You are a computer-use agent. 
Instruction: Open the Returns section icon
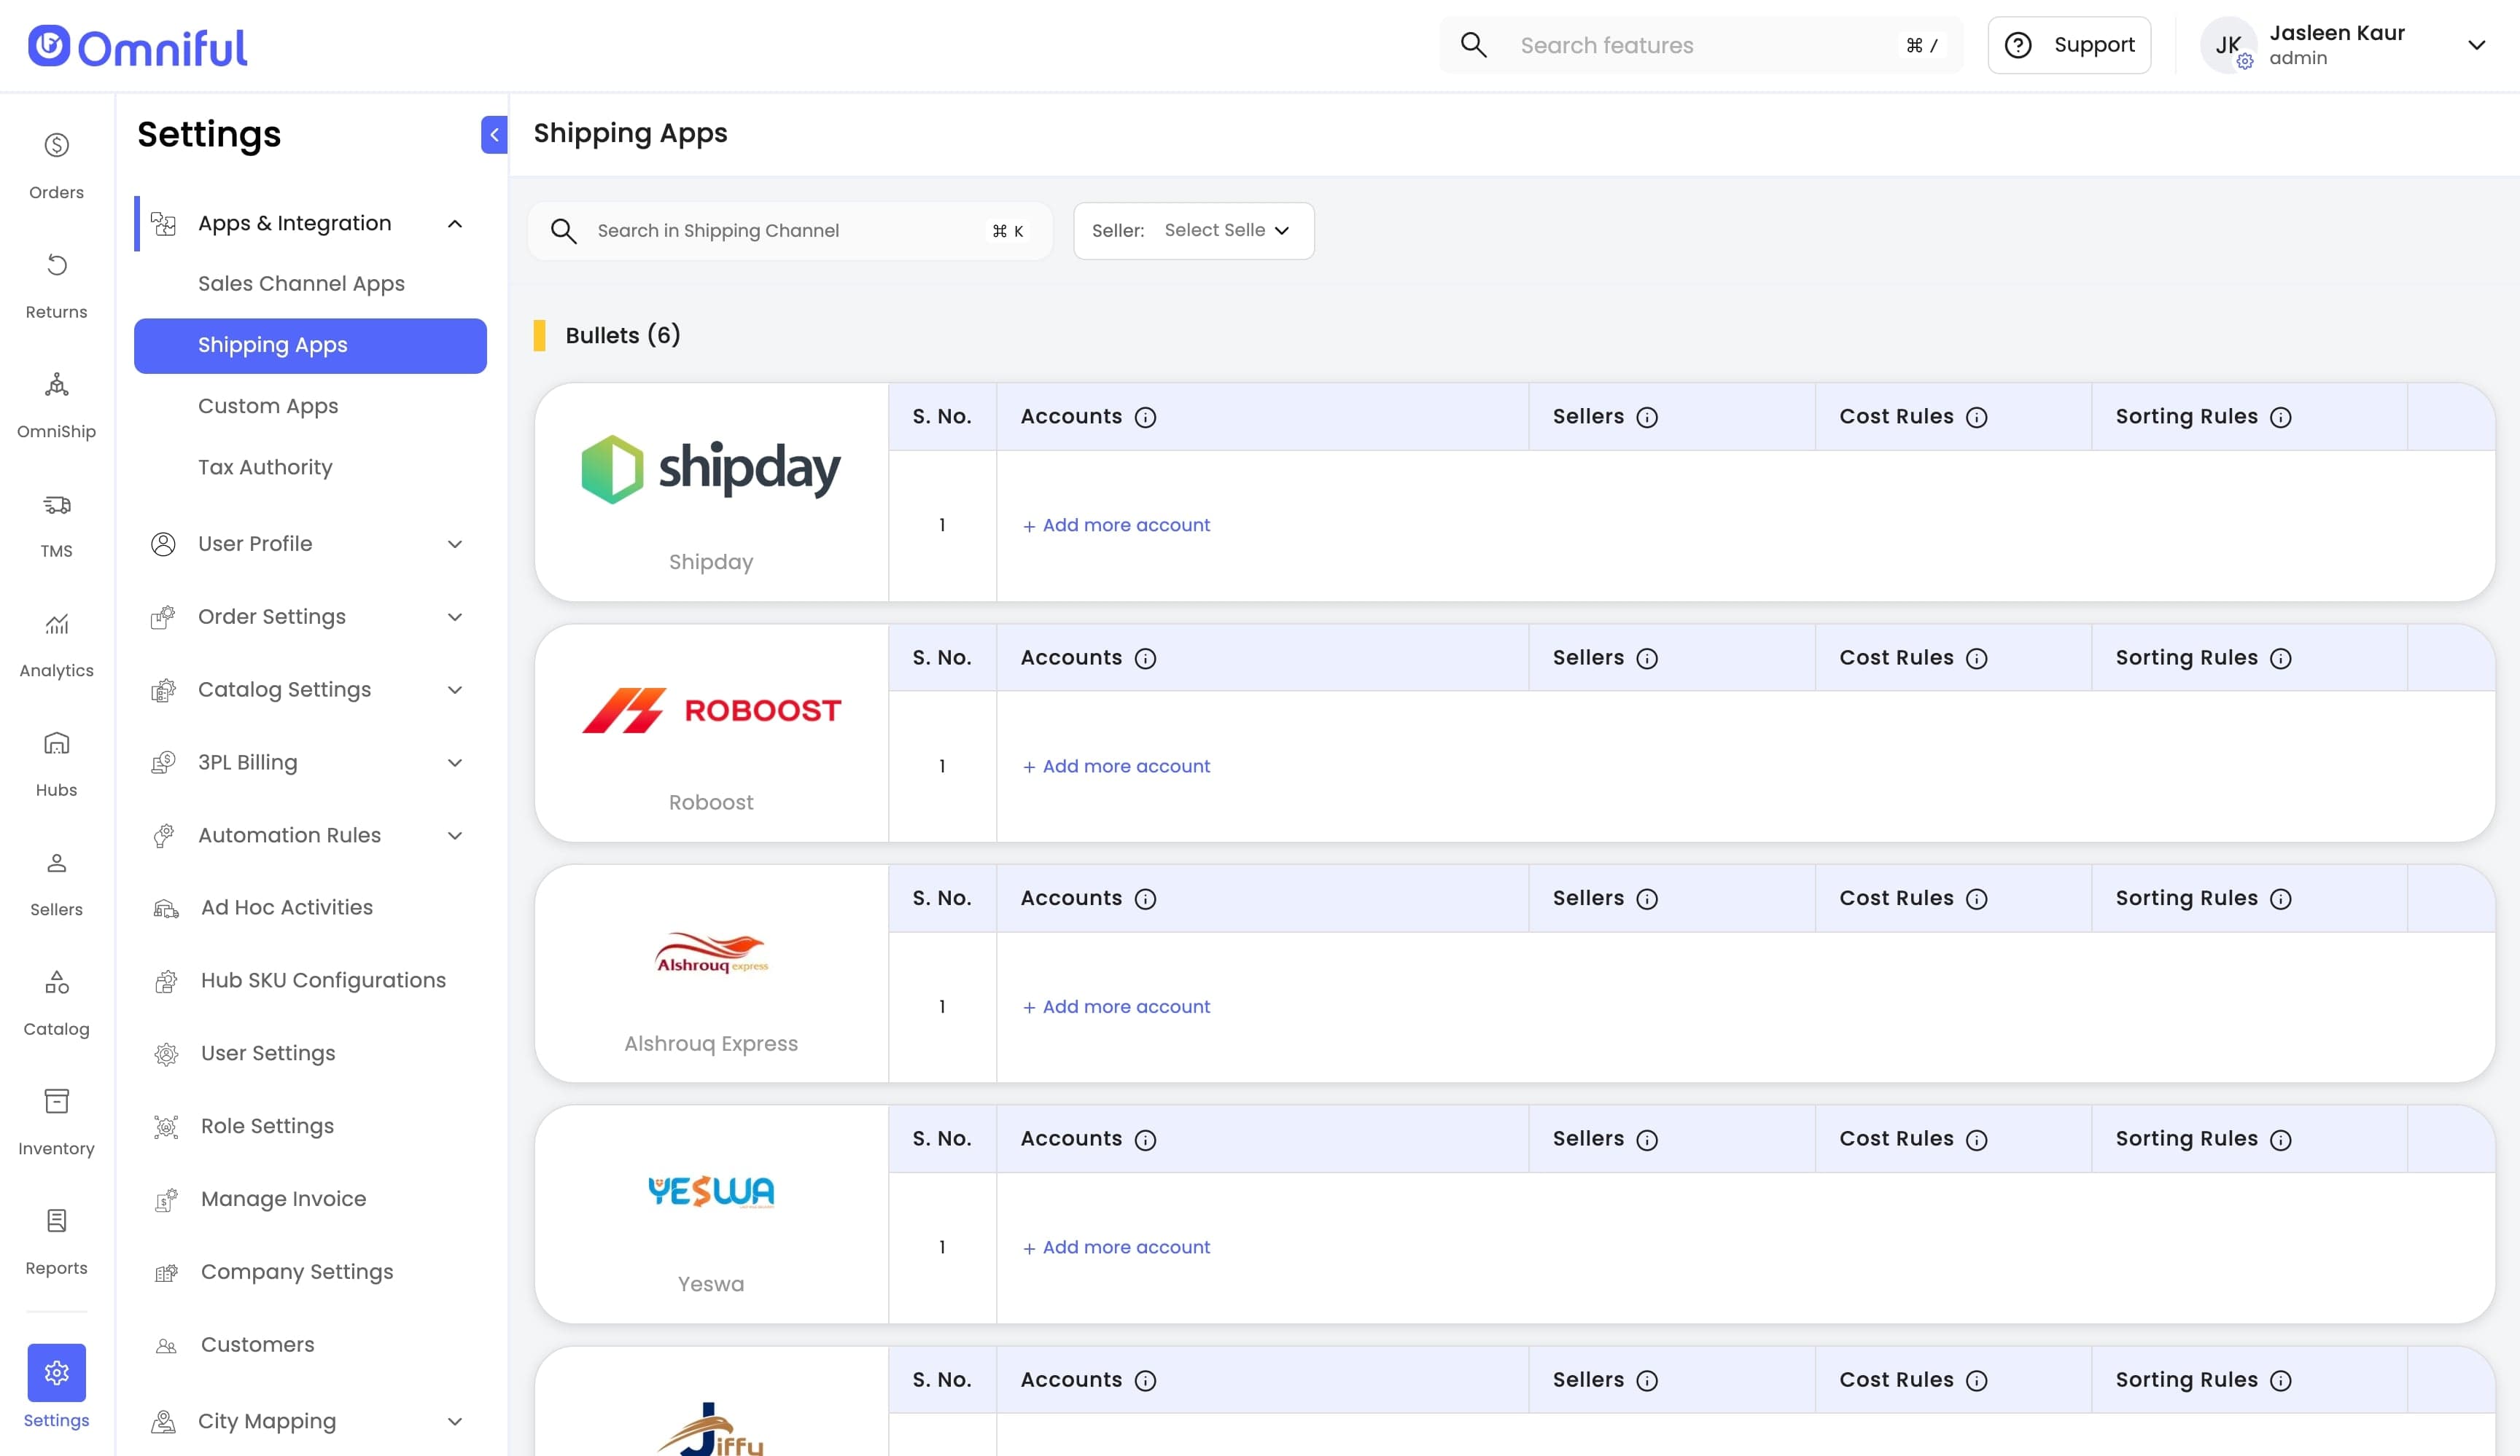click(56, 265)
